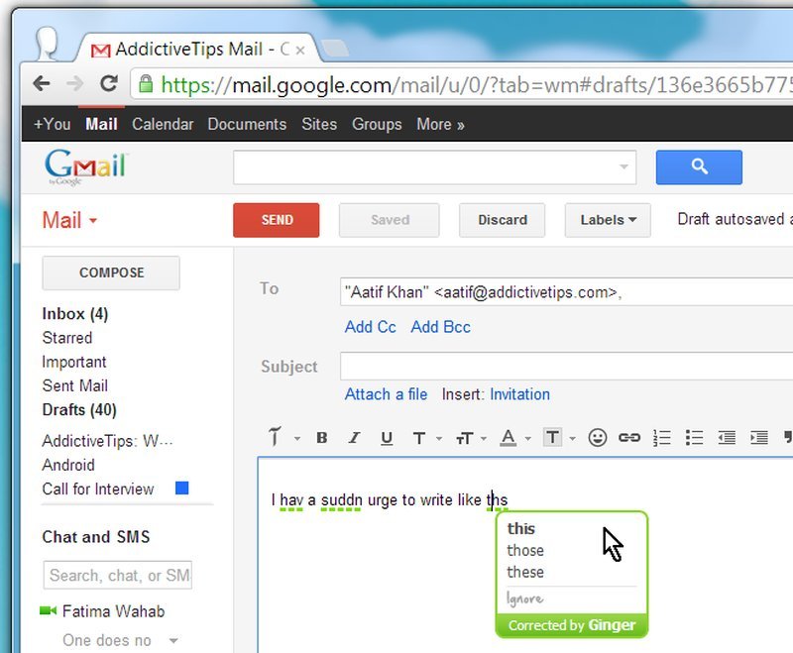This screenshot has height=653, width=793.
Task: Open the Starred folder
Action: point(67,338)
